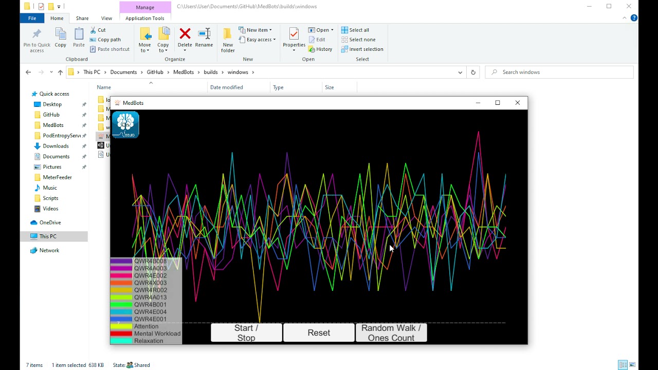
Task: Sort by the Date modified column header
Action: [239, 87]
